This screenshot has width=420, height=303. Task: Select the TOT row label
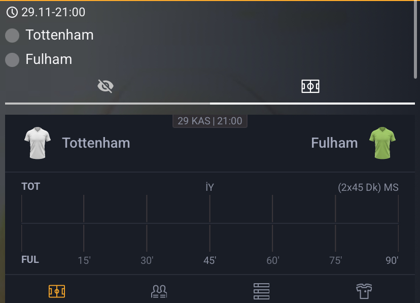click(x=30, y=186)
